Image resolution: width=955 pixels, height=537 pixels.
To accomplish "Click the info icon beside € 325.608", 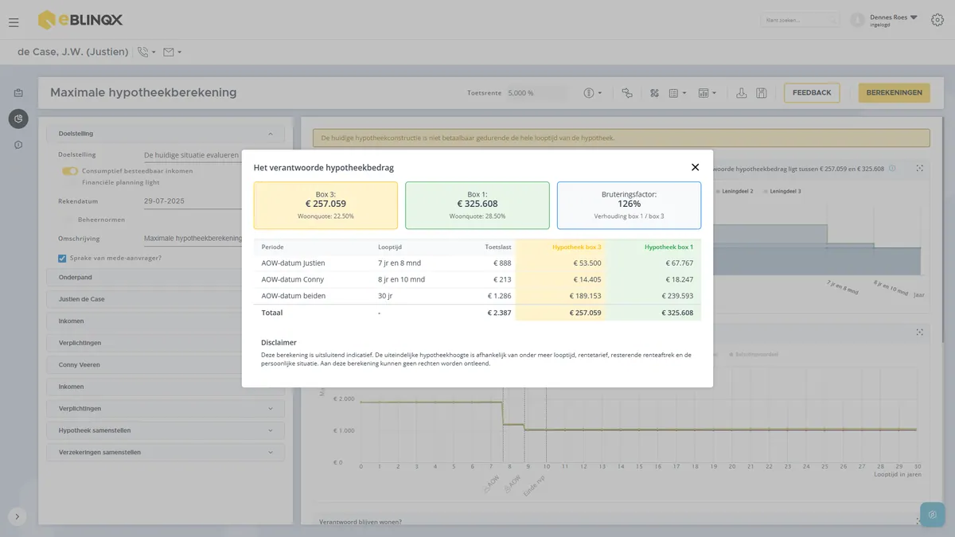I will [892, 168].
